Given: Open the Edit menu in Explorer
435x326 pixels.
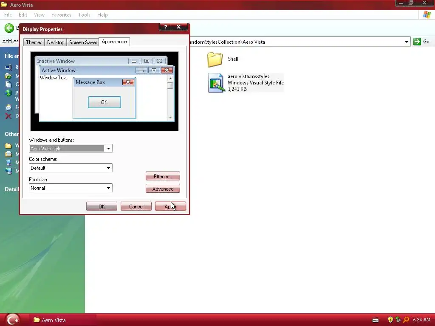Looking at the screenshot, I should click(x=23, y=15).
